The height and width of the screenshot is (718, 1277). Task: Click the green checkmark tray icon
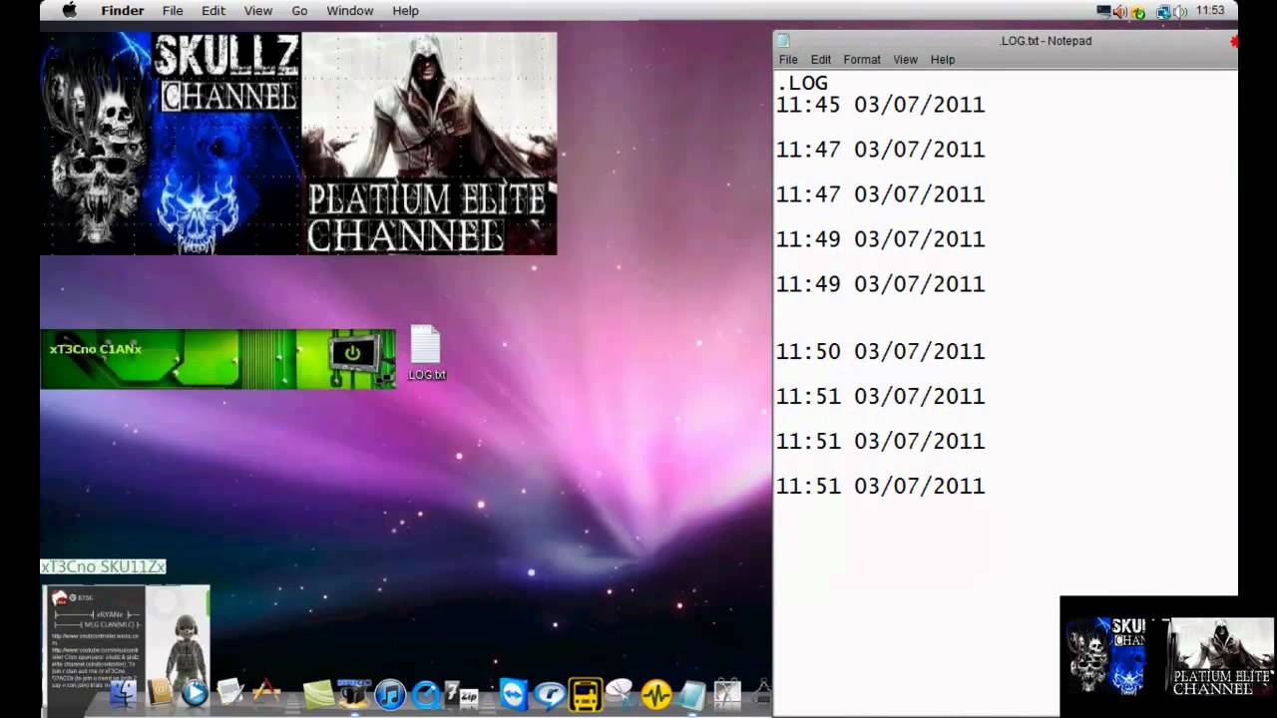[x=1139, y=13]
